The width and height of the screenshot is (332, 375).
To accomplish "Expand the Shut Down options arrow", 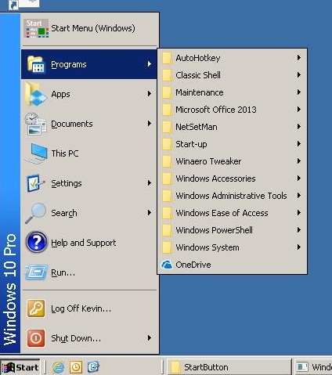I will (x=149, y=338).
